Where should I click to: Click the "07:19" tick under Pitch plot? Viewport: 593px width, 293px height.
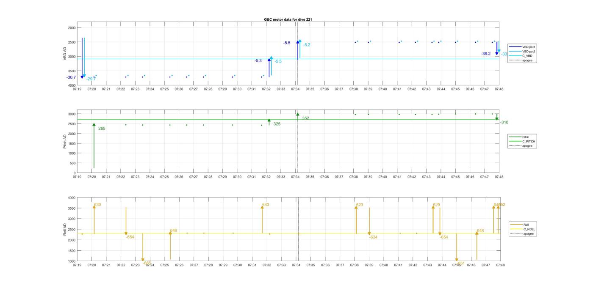click(77, 177)
